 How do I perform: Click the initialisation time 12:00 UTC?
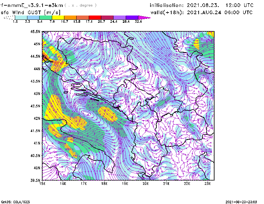(x=240, y=5)
